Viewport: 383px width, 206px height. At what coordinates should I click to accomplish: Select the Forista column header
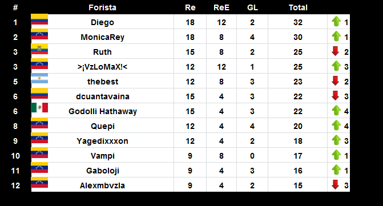[x=102, y=7]
